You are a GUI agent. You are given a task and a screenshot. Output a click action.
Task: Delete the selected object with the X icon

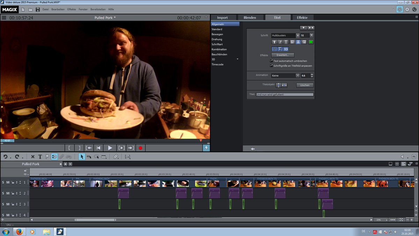(33, 157)
